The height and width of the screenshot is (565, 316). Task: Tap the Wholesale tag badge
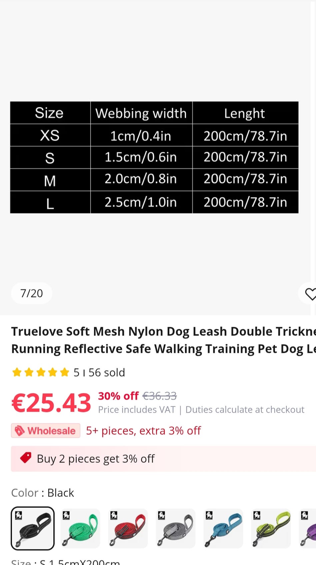pos(46,431)
